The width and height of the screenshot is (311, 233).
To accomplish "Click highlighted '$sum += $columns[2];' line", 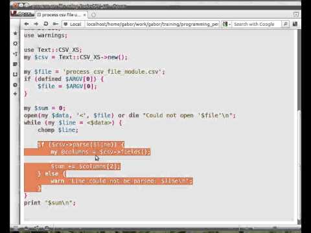I will click(x=86, y=166).
